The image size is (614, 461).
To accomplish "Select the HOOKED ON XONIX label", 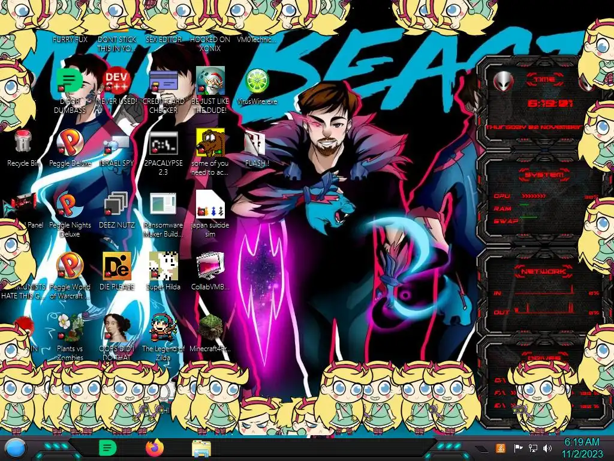I will [x=210, y=44].
